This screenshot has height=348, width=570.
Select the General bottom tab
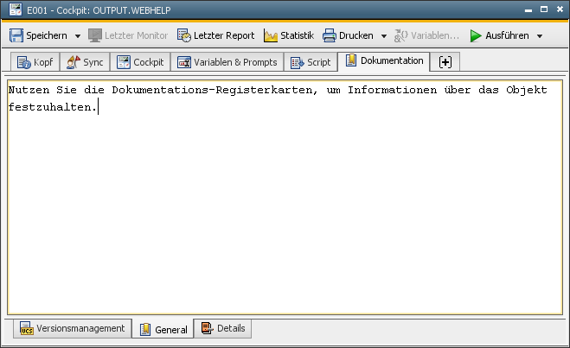(163, 329)
